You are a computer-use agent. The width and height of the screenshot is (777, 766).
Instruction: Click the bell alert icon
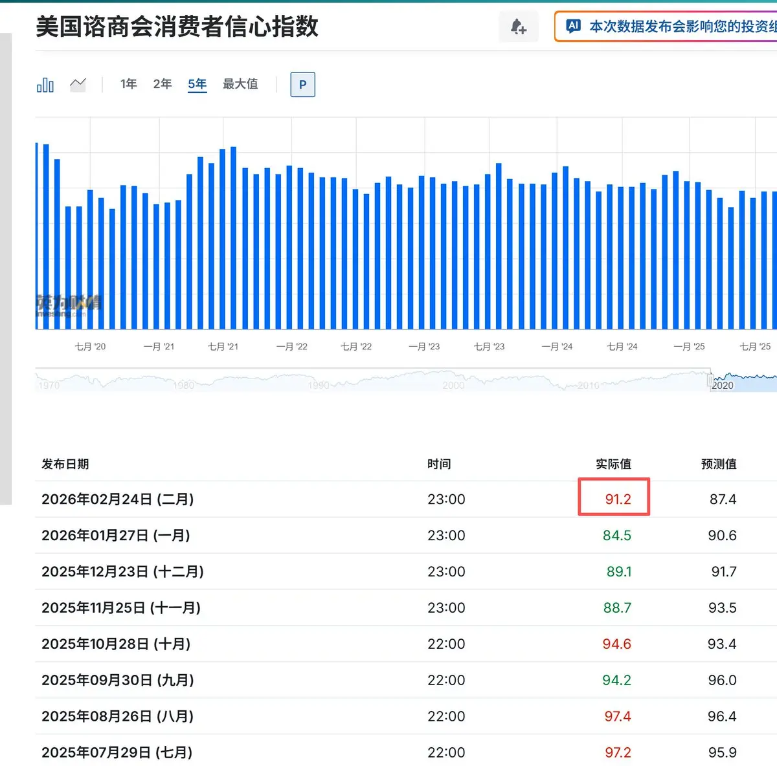pyautogui.click(x=518, y=27)
